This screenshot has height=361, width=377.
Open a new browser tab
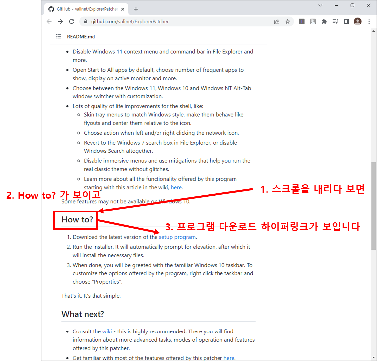click(x=136, y=9)
